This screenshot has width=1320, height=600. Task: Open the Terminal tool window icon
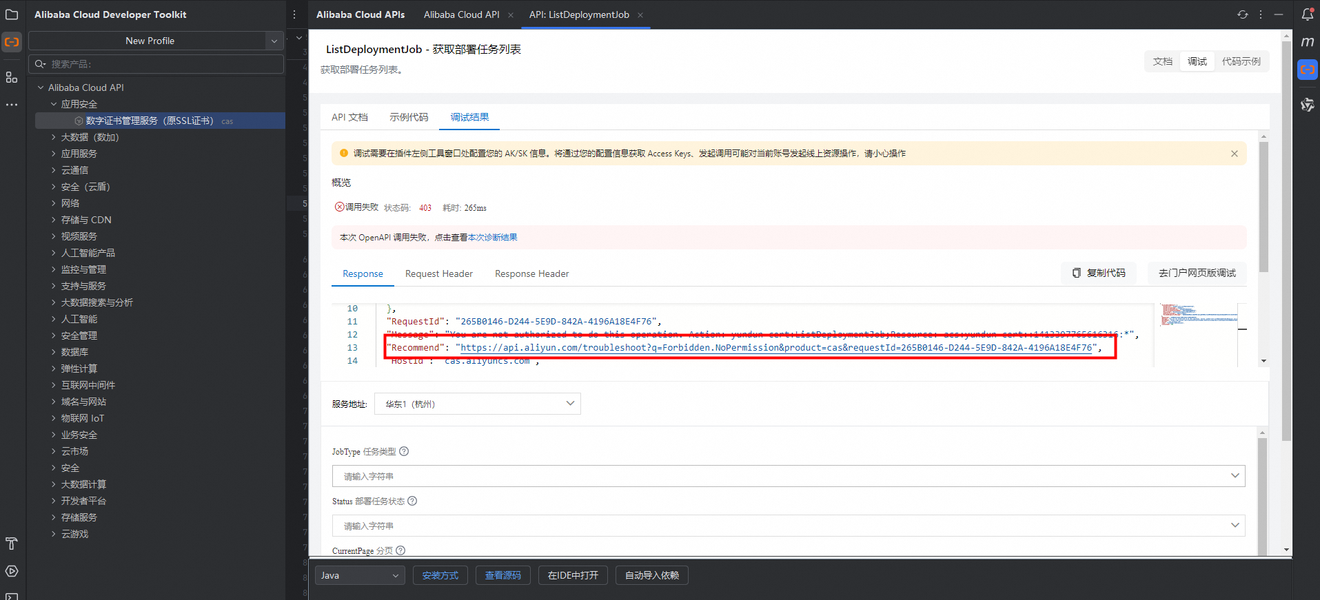12,595
